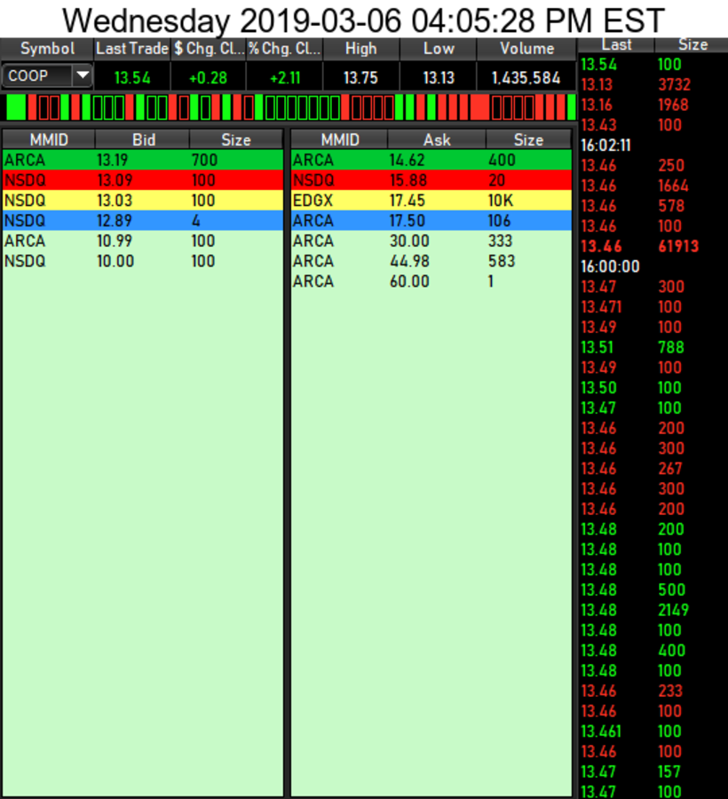This screenshot has width=728, height=799.
Task: Click the 13.47 print sized 300
Action: click(653, 287)
